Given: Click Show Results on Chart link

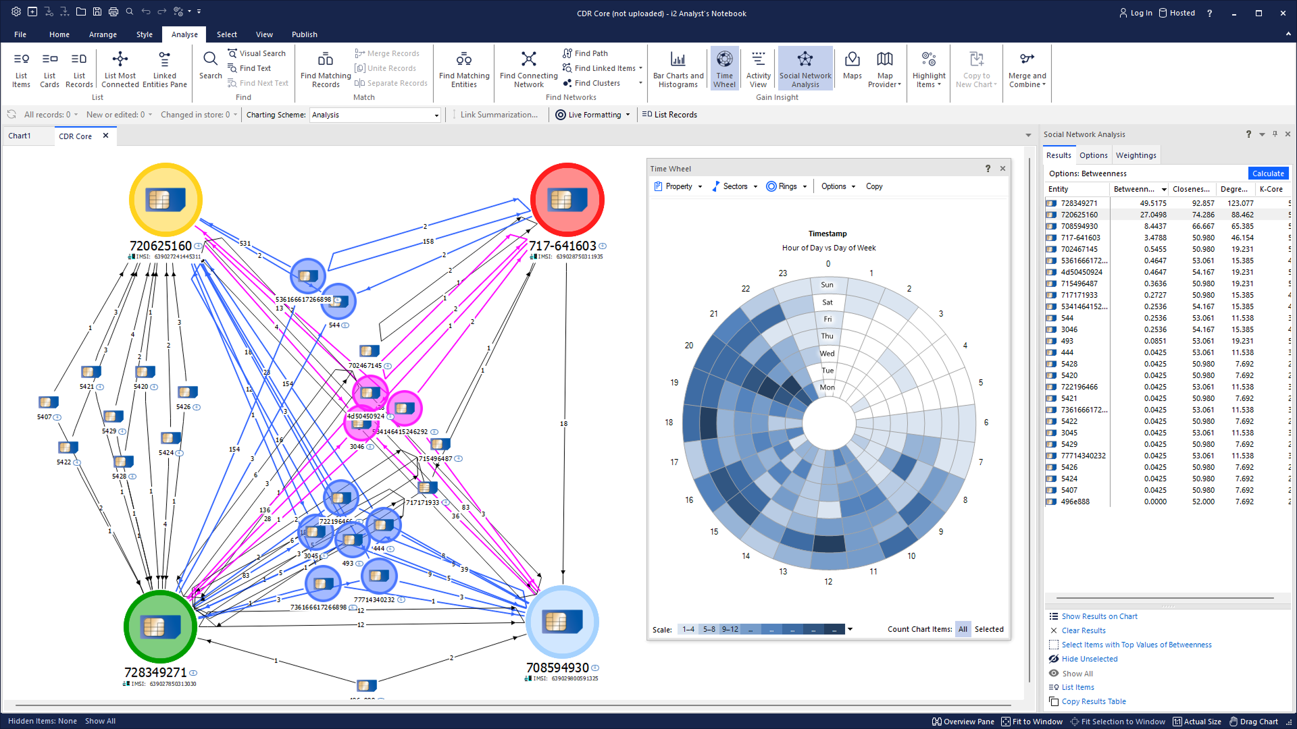Looking at the screenshot, I should 1099,616.
